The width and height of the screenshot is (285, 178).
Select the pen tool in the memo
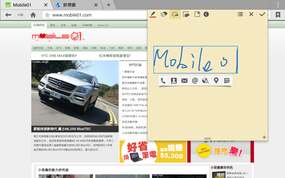[153, 14]
